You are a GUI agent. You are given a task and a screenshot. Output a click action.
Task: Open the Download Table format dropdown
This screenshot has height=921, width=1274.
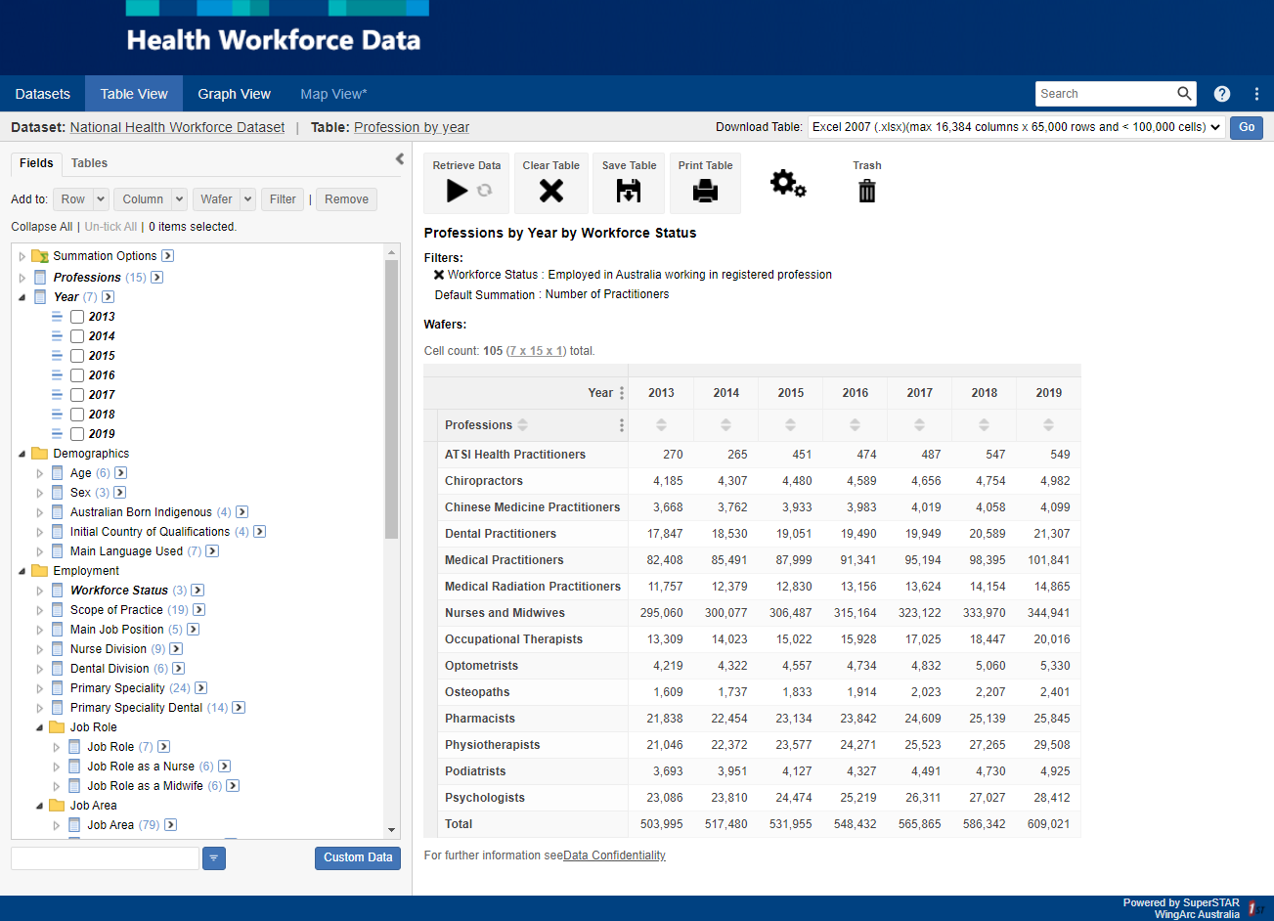[1016, 127]
